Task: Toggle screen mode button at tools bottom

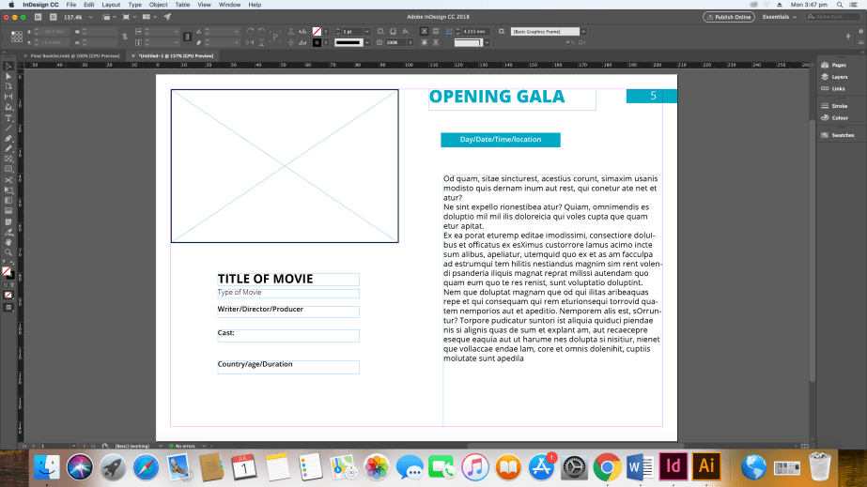Action: click(8, 308)
